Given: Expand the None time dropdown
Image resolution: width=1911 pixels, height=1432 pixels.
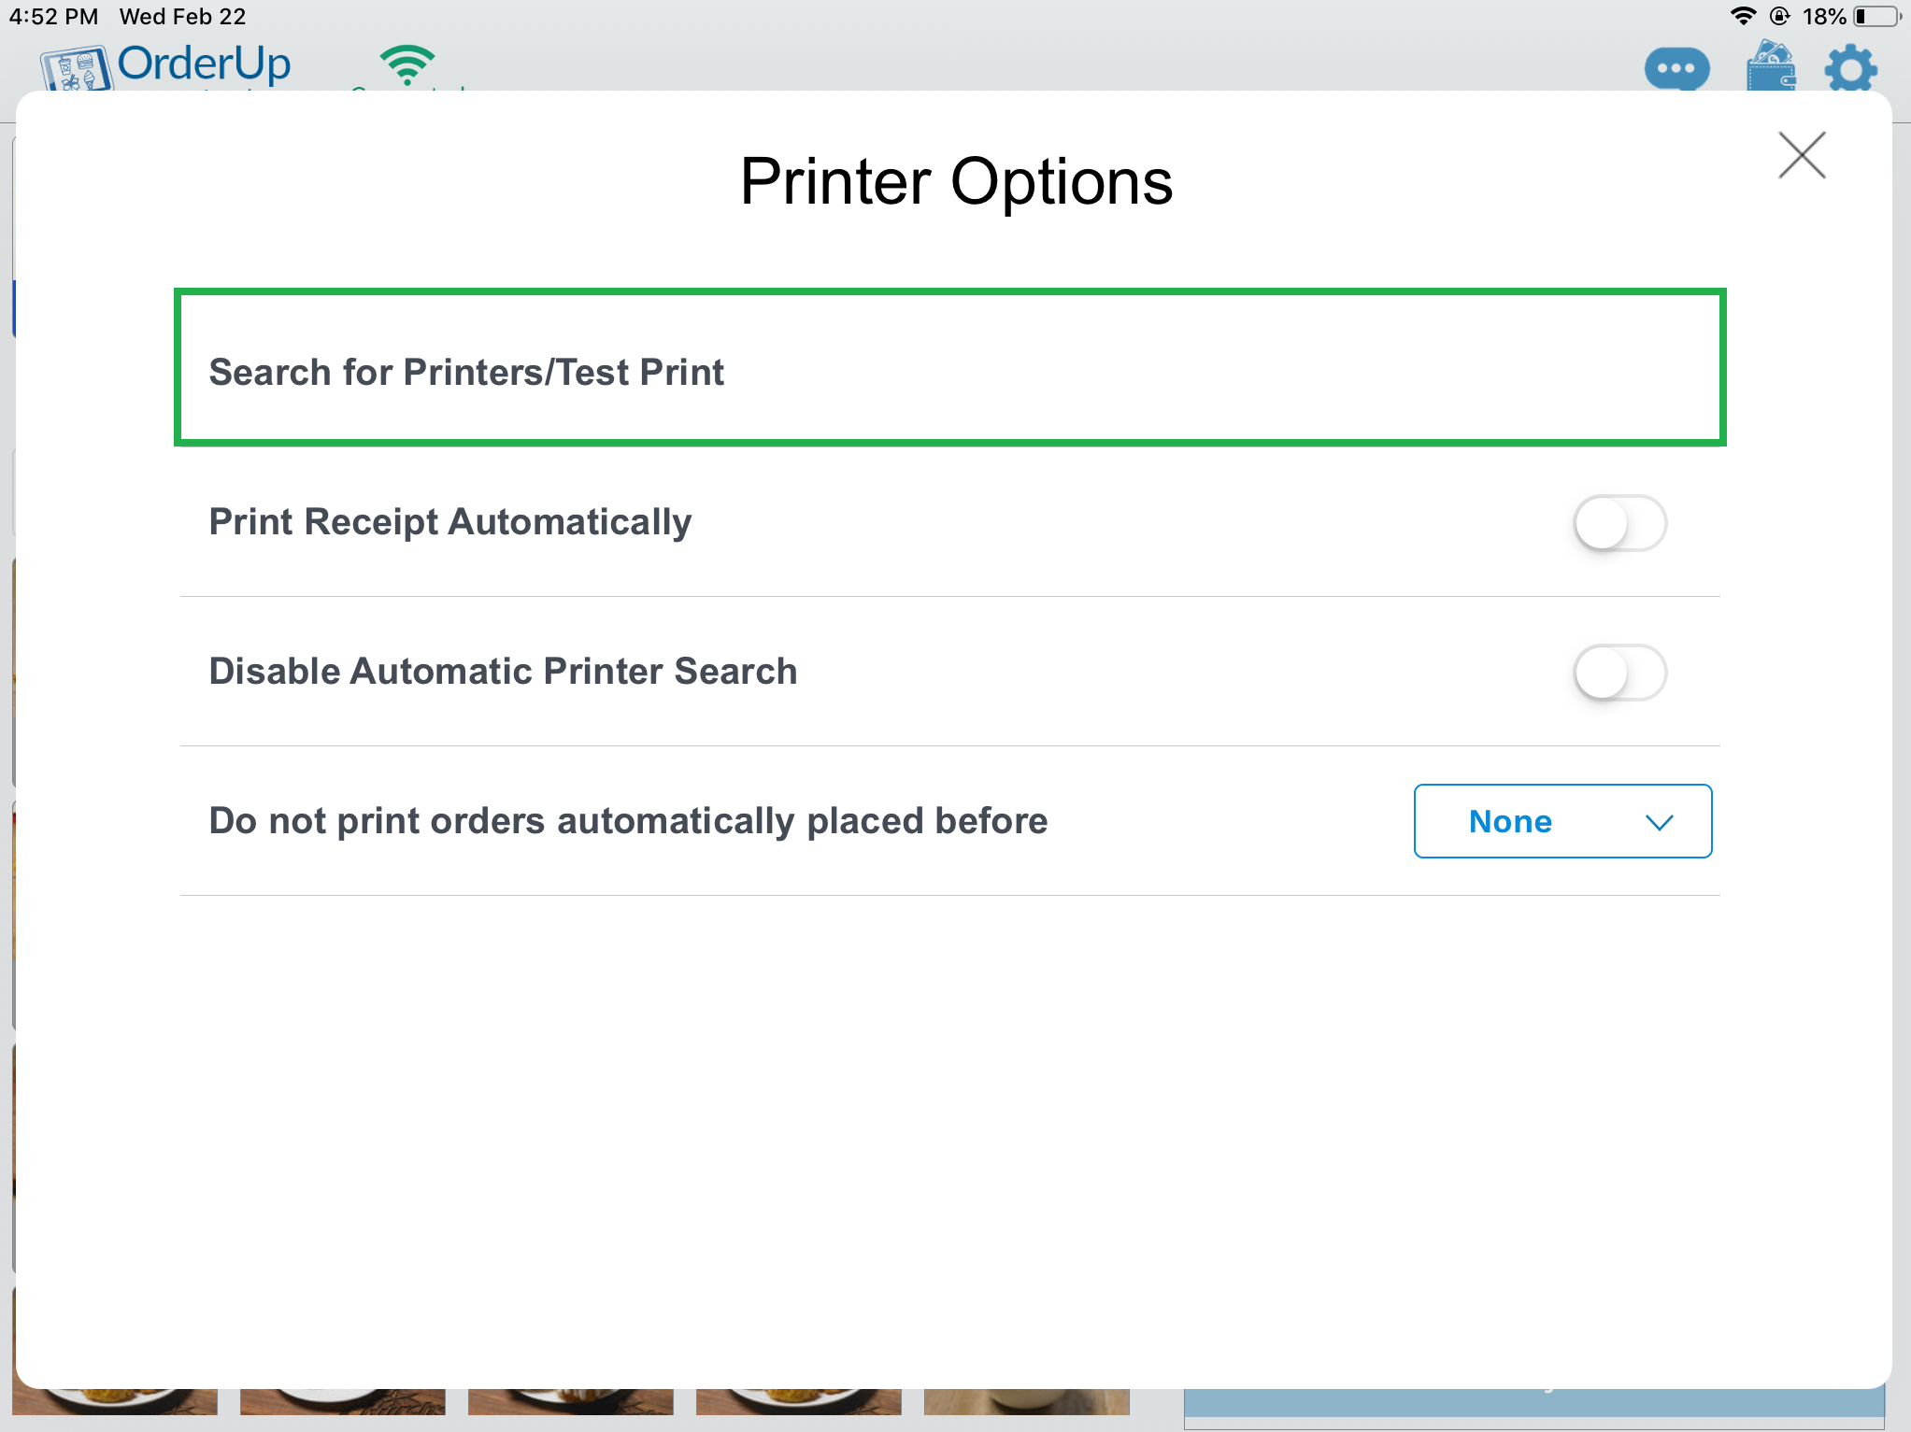Looking at the screenshot, I should click(1562, 821).
